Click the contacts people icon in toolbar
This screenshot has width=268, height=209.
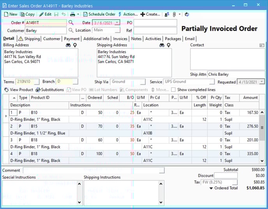(167, 14)
